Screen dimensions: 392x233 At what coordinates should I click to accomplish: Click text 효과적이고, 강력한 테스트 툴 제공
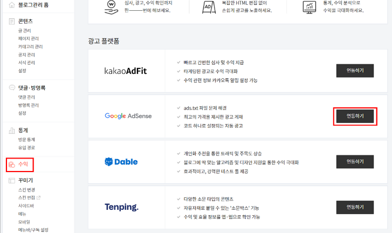click(216, 172)
